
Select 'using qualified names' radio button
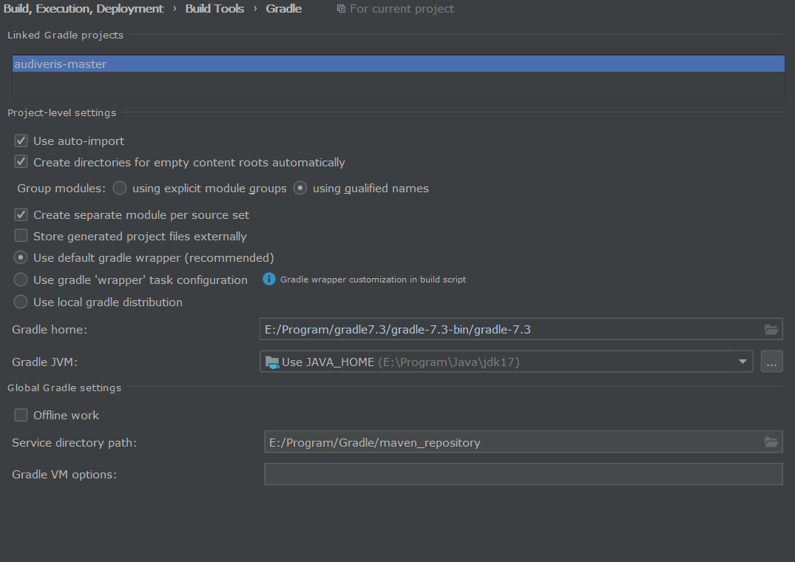300,188
